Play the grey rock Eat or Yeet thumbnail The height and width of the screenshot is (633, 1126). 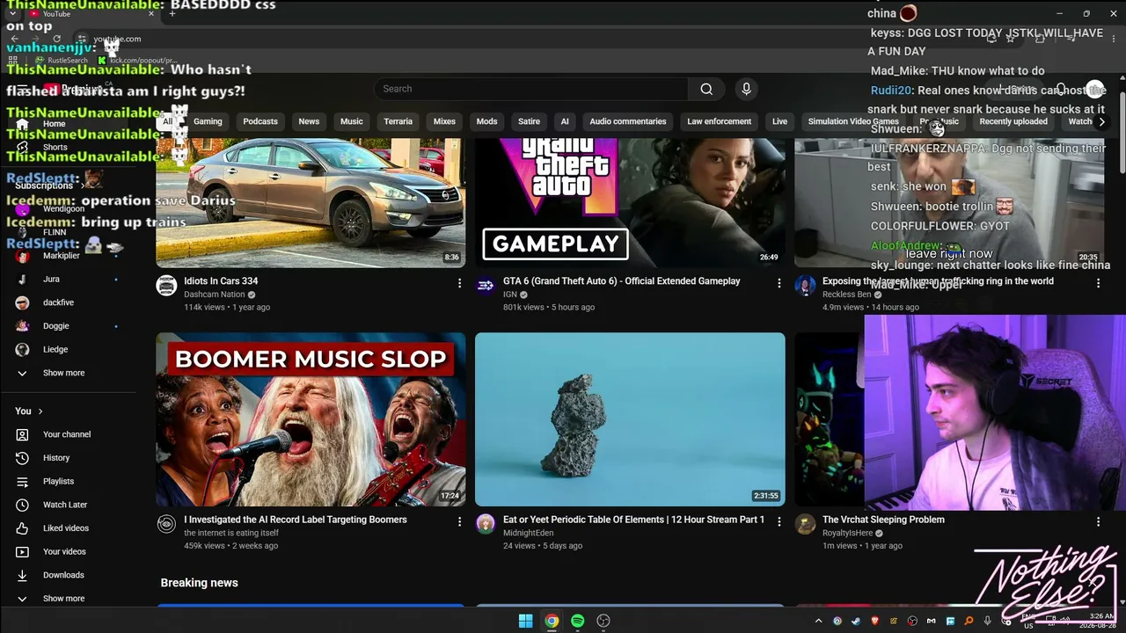(630, 419)
